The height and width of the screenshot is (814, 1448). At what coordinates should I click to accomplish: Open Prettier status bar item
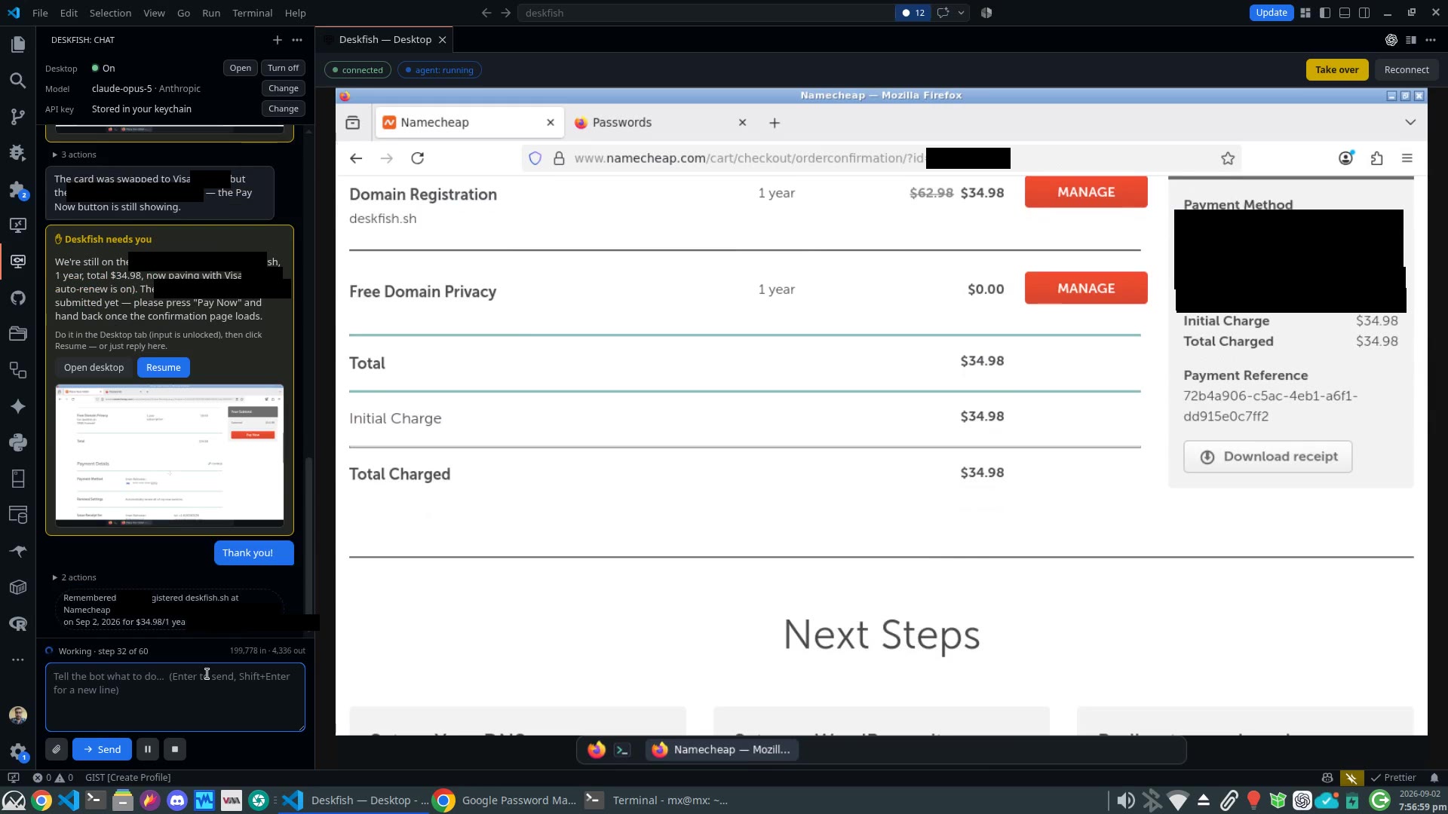point(1394,778)
